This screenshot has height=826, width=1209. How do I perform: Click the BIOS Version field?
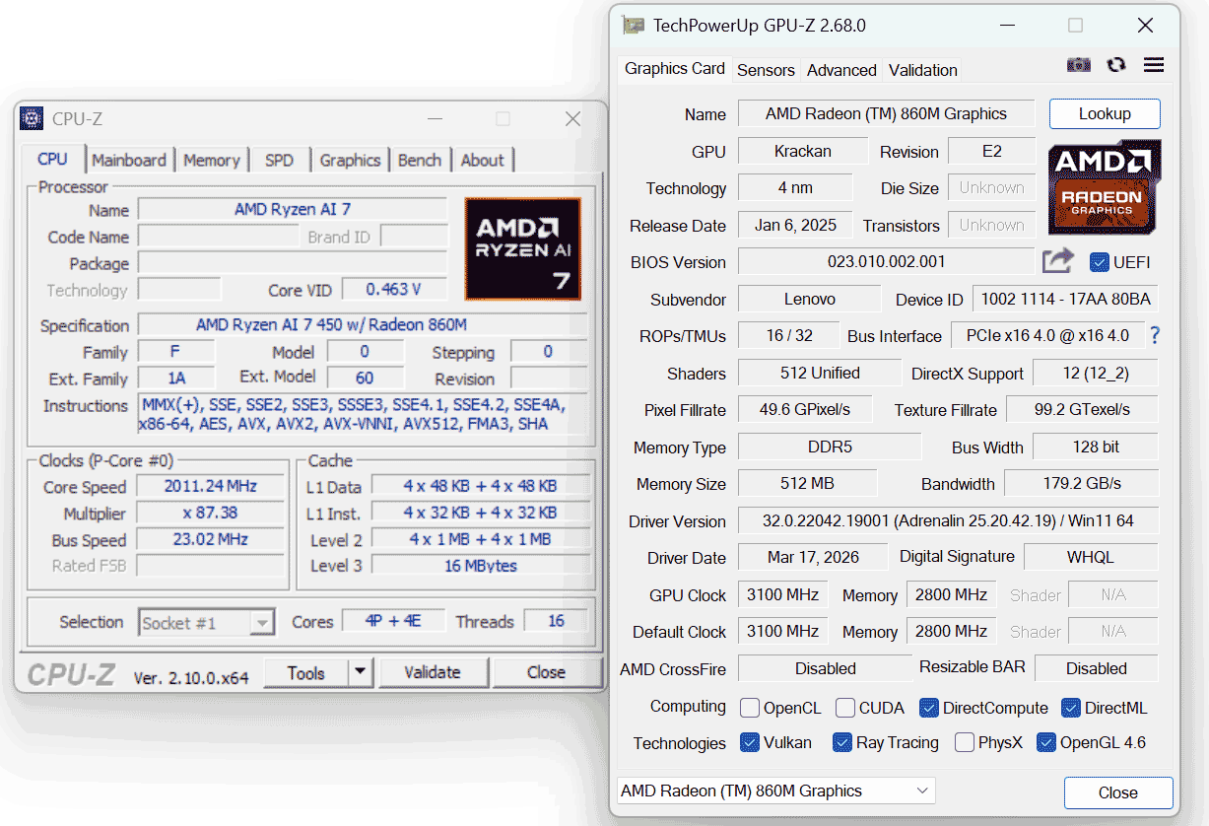click(887, 261)
